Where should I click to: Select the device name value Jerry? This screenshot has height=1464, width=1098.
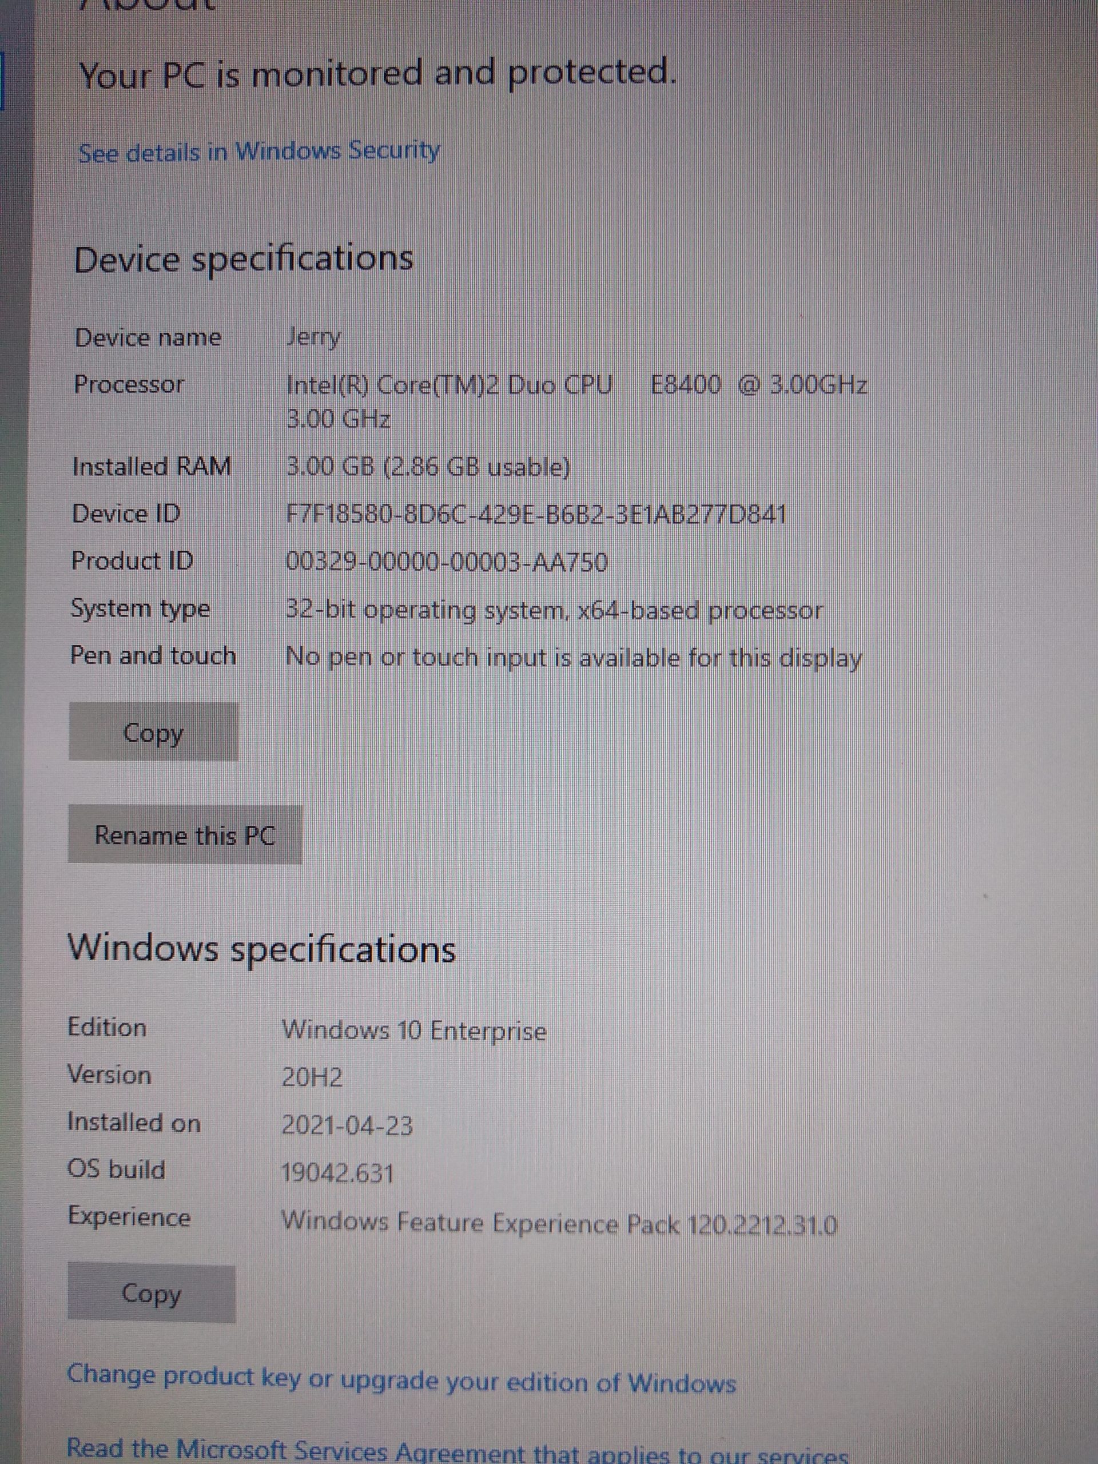tap(314, 337)
